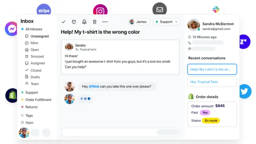Select the Twitter integration icon
The image size is (256, 144).
(x=245, y=91)
